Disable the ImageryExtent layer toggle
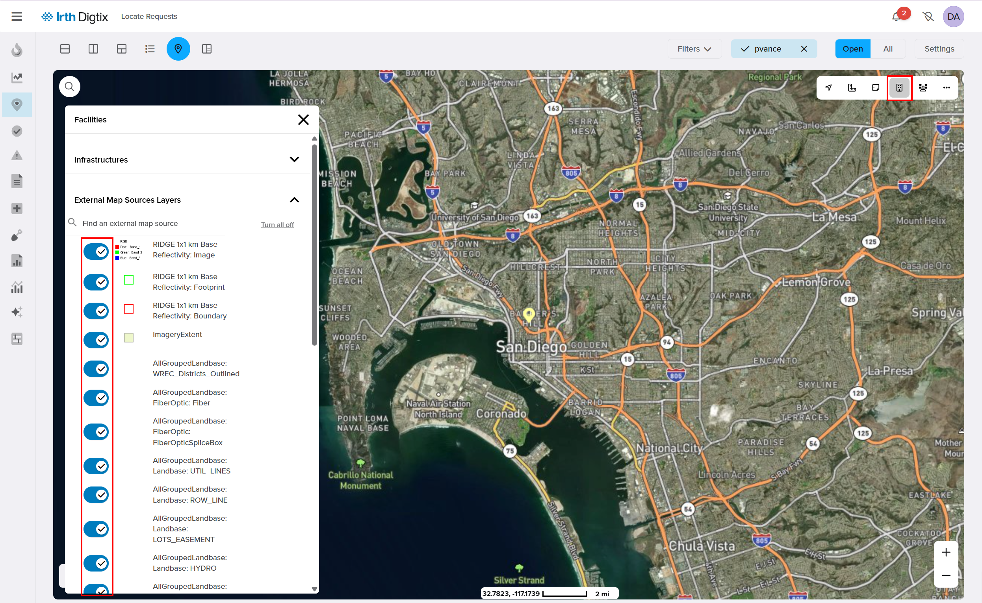This screenshot has width=982, height=603. click(x=96, y=340)
